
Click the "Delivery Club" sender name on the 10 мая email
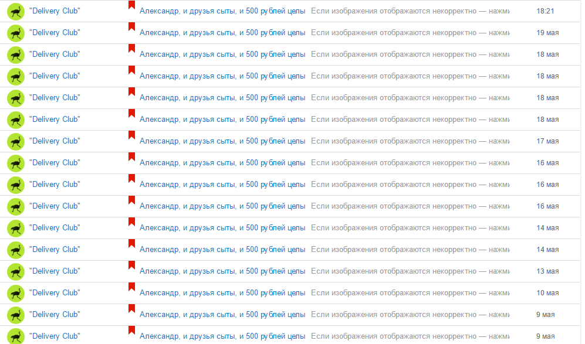click(55, 292)
